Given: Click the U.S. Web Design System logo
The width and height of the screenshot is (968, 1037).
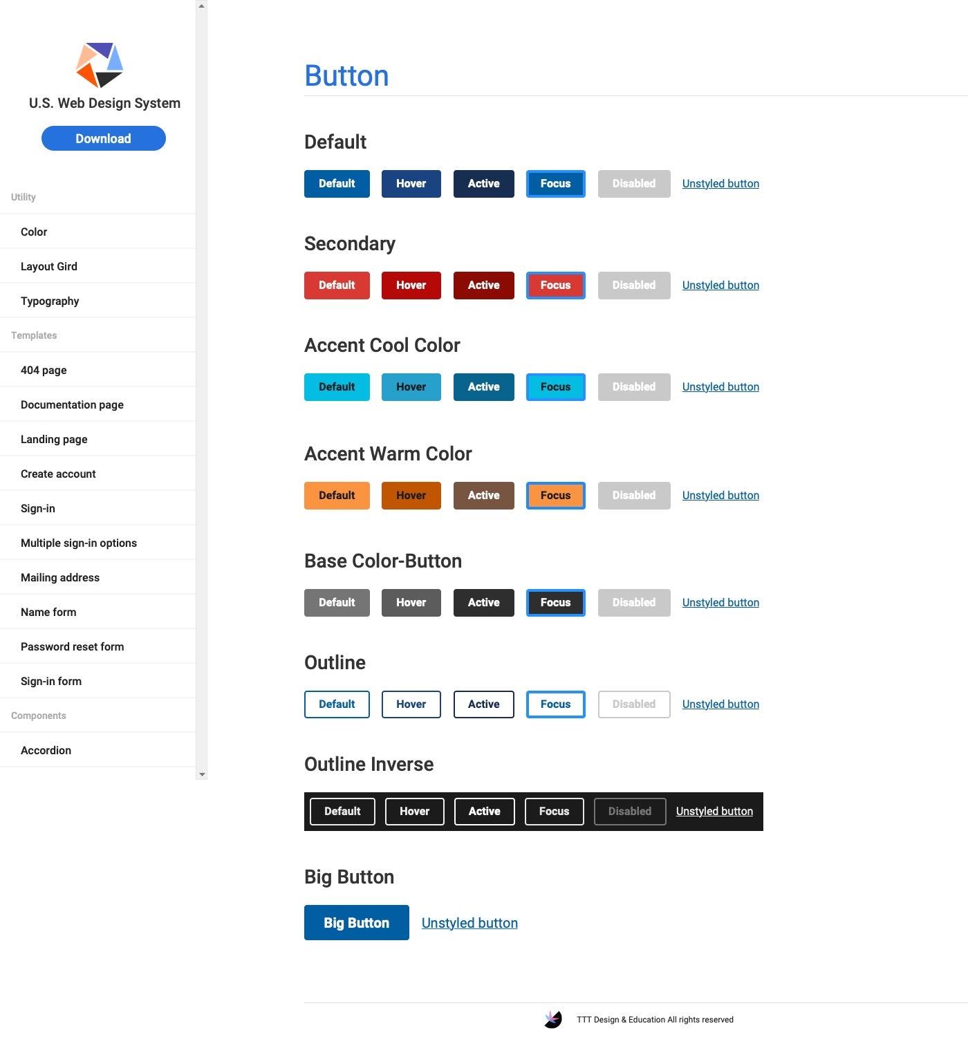Looking at the screenshot, I should pyautogui.click(x=100, y=65).
